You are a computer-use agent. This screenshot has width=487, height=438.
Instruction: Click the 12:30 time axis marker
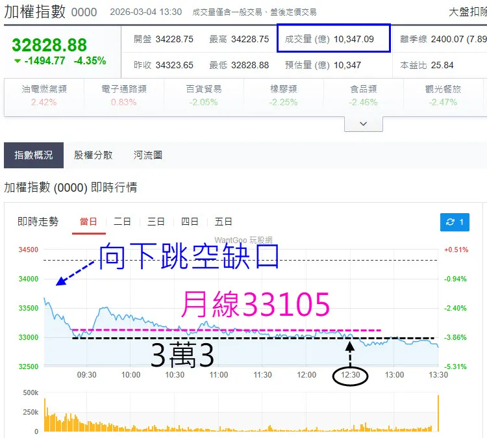(350, 375)
